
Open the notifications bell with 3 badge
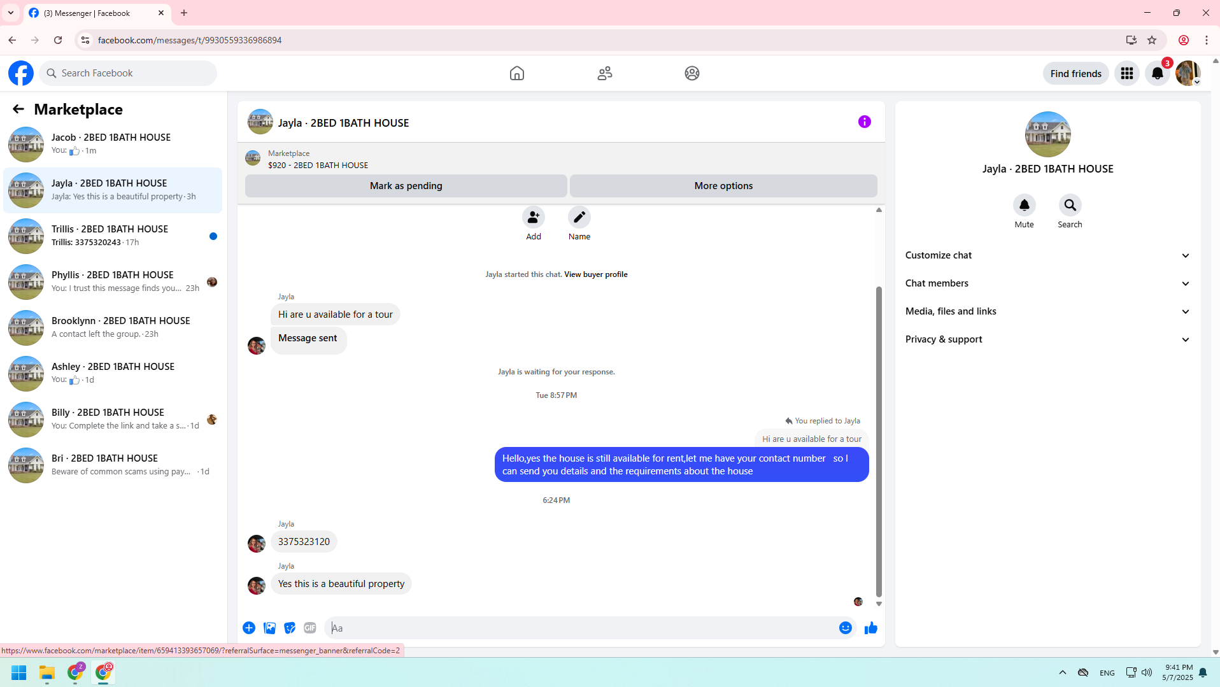coord(1158,73)
